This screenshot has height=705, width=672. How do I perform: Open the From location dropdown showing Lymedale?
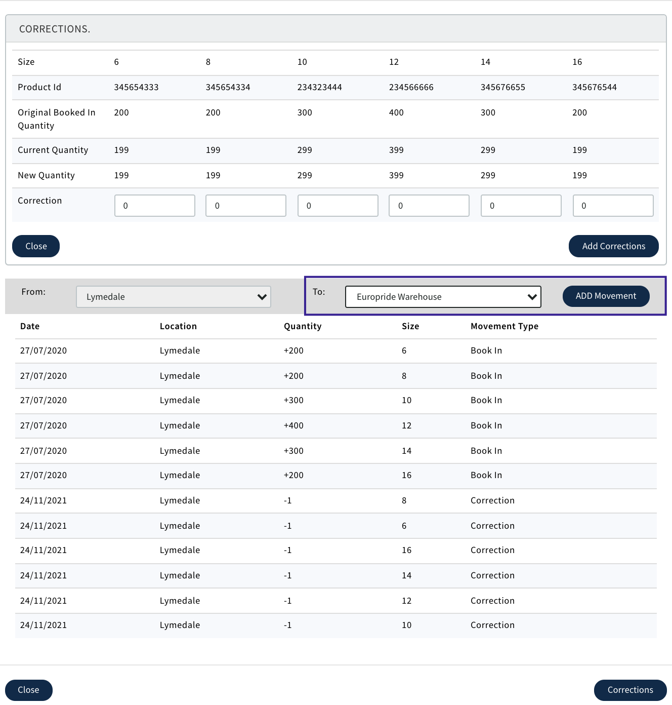(x=173, y=297)
